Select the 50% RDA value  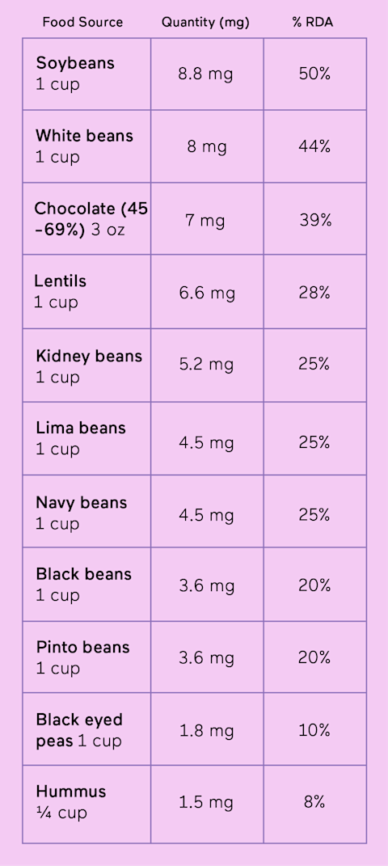click(x=314, y=74)
